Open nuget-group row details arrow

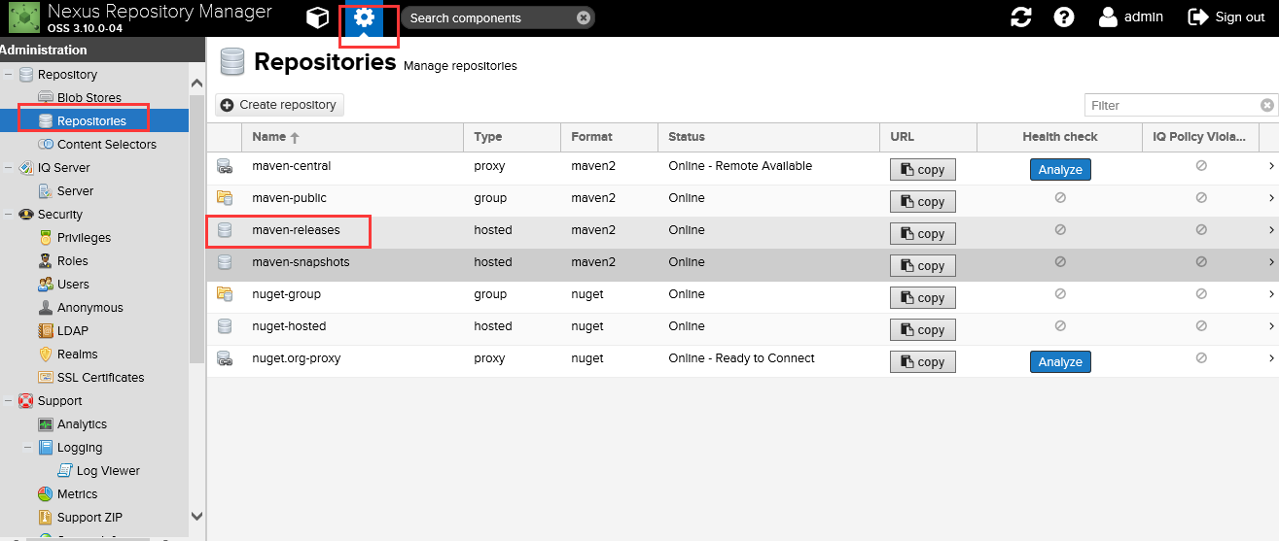(x=1271, y=294)
